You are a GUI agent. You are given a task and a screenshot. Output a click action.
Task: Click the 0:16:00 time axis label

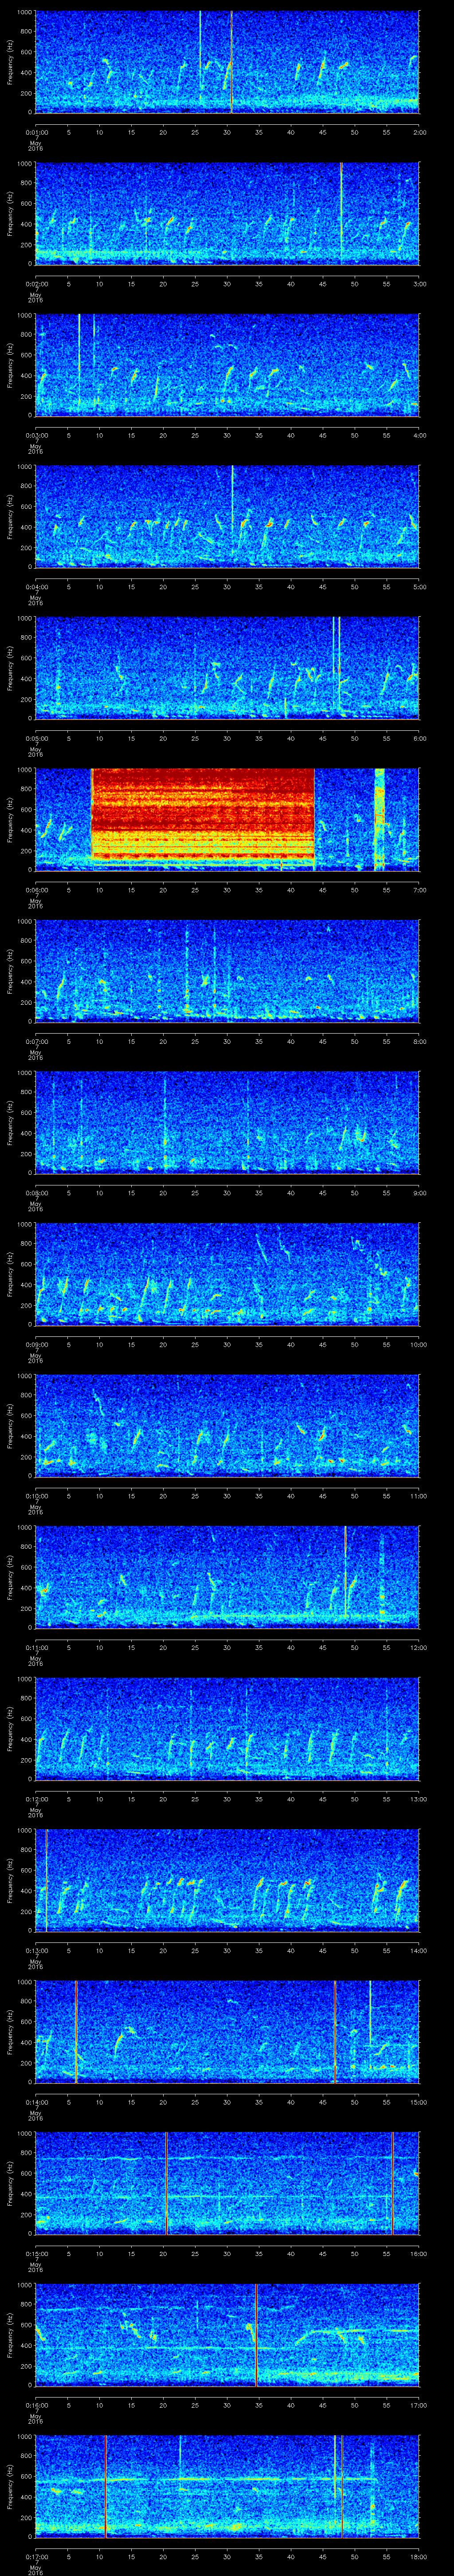[x=36, y=2405]
